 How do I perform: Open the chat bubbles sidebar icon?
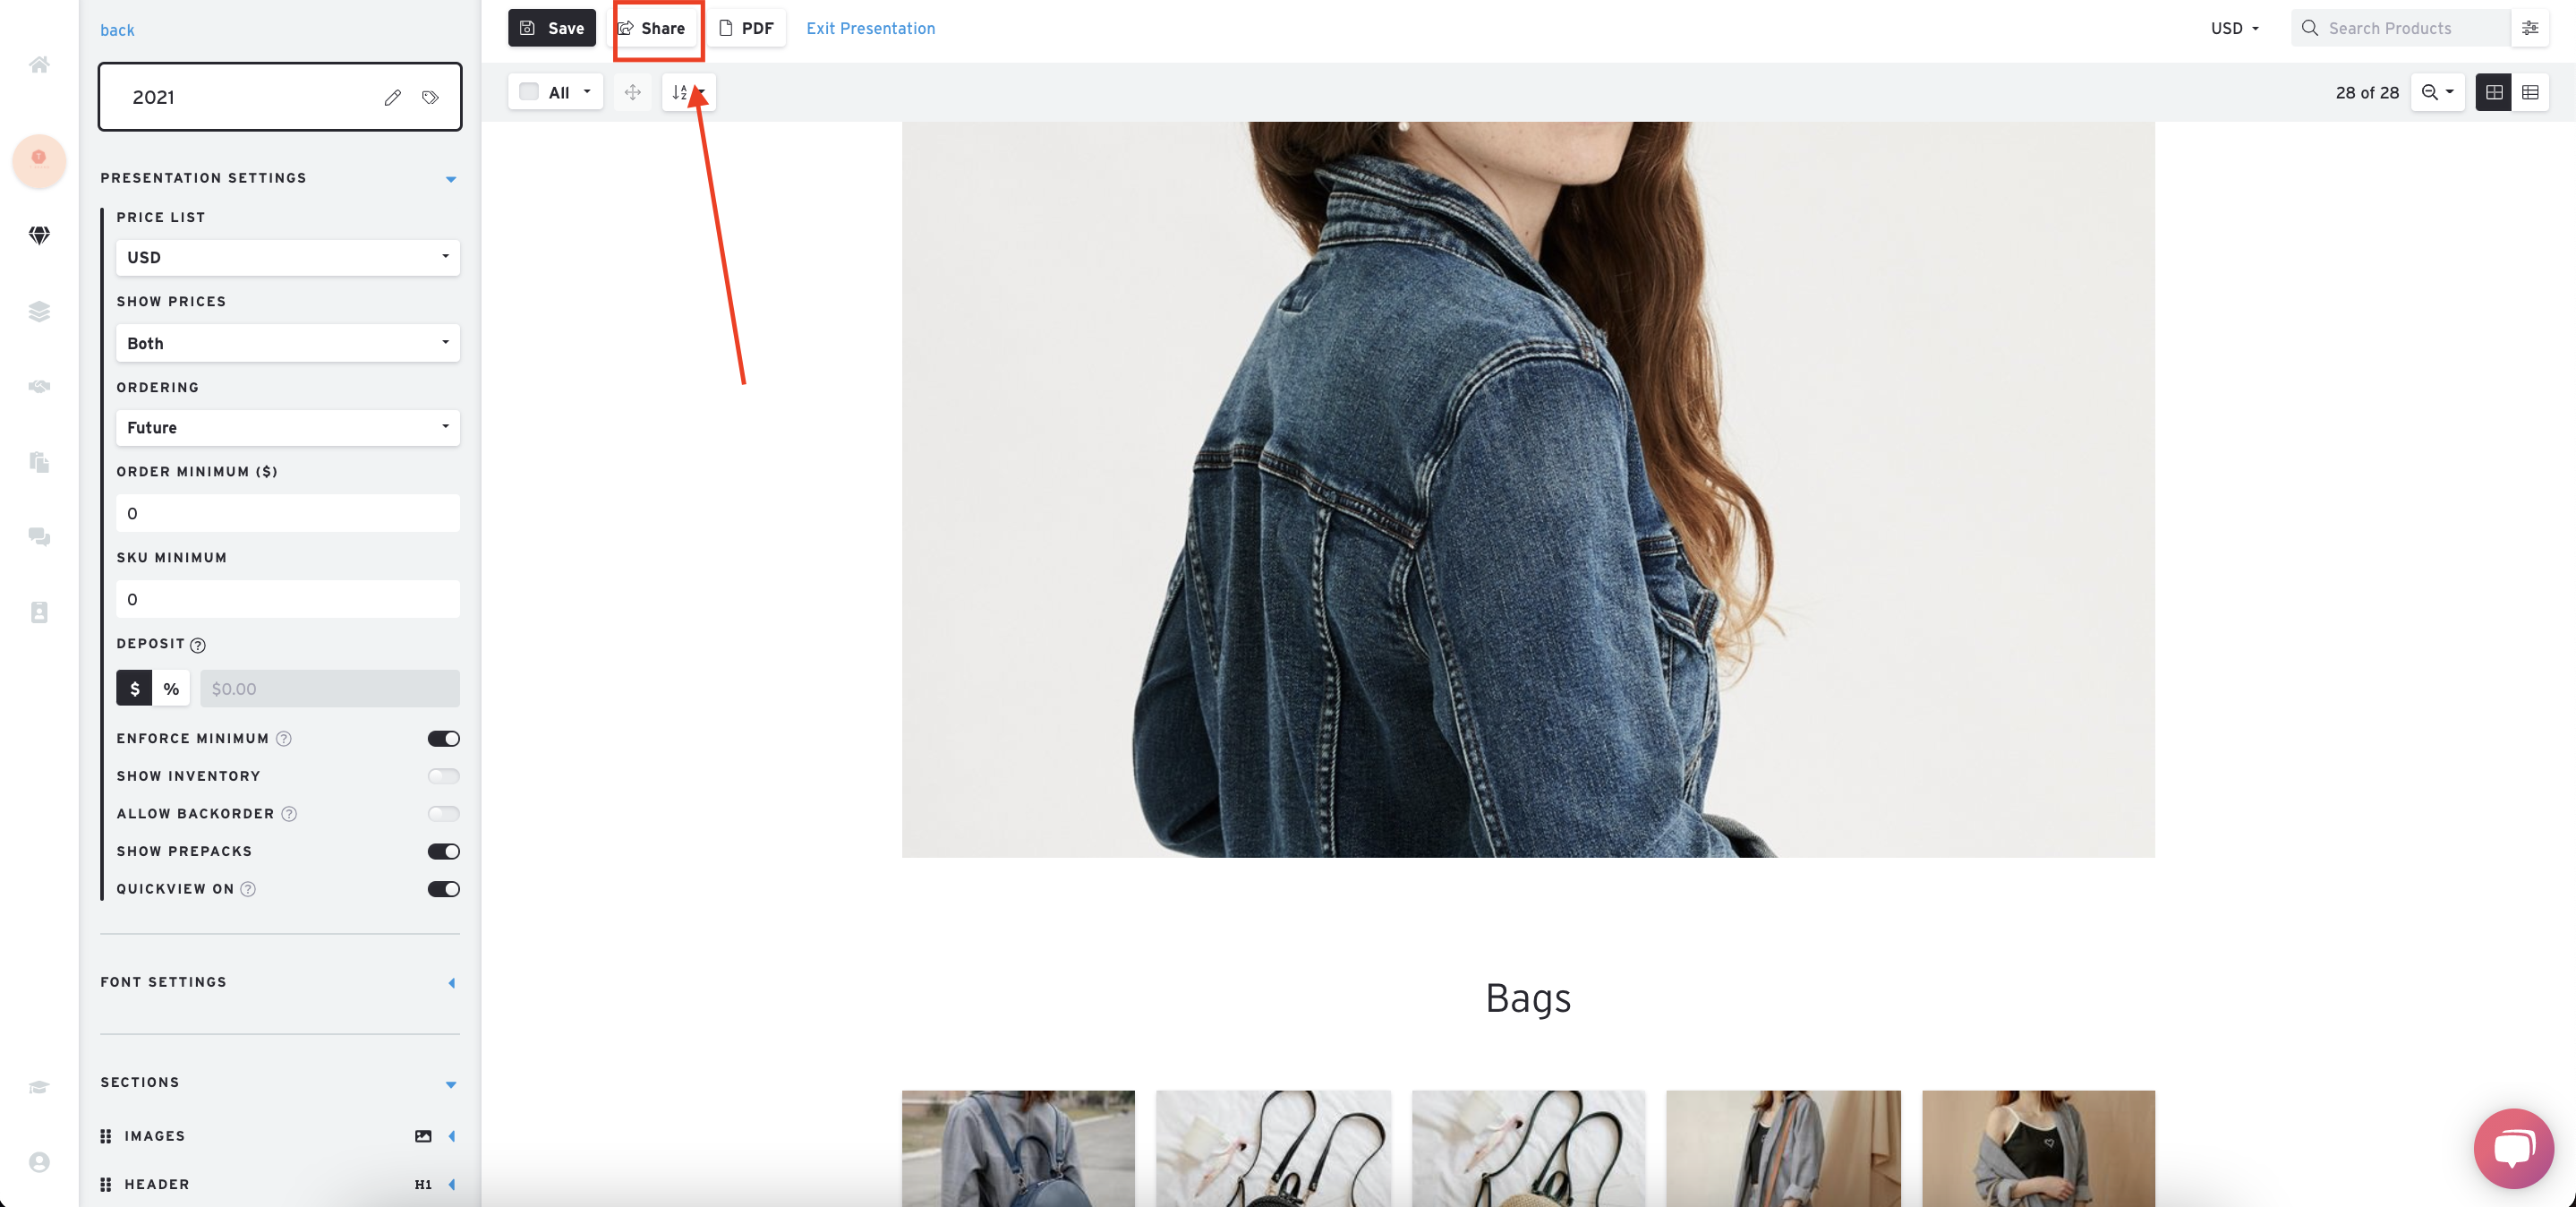coord(39,537)
